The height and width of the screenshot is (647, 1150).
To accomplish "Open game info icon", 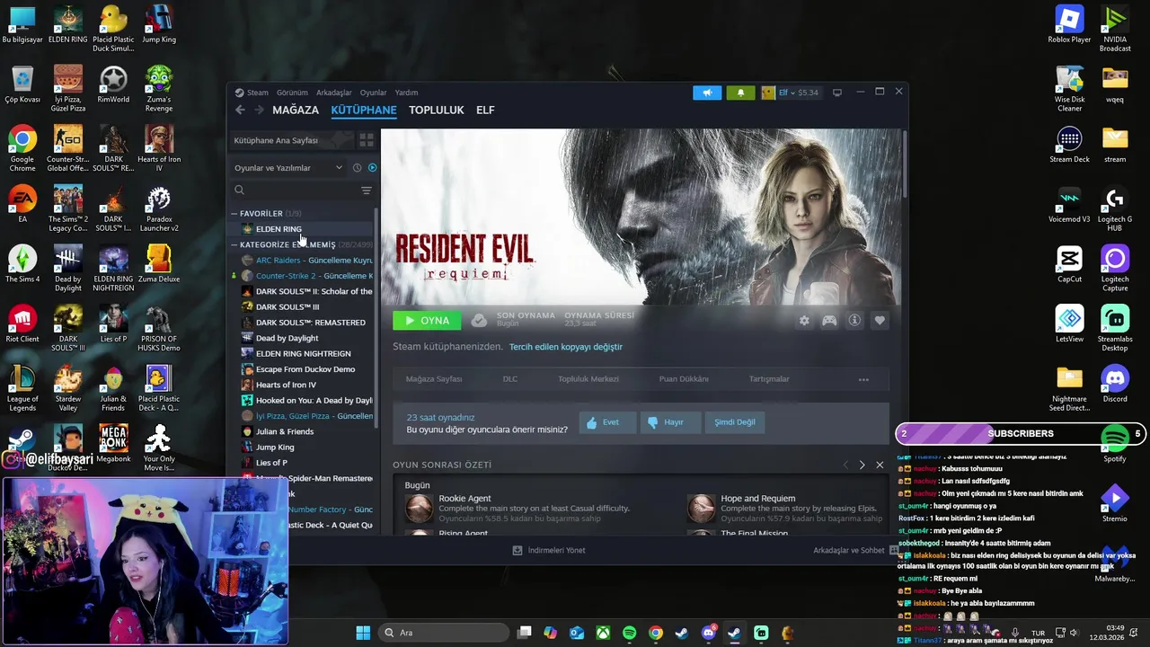I will (x=854, y=321).
